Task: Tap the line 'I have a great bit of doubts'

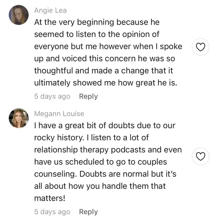Action: click(x=84, y=126)
